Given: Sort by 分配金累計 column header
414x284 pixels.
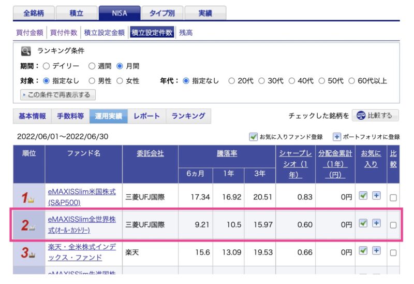Looking at the screenshot, I should pos(335,164).
